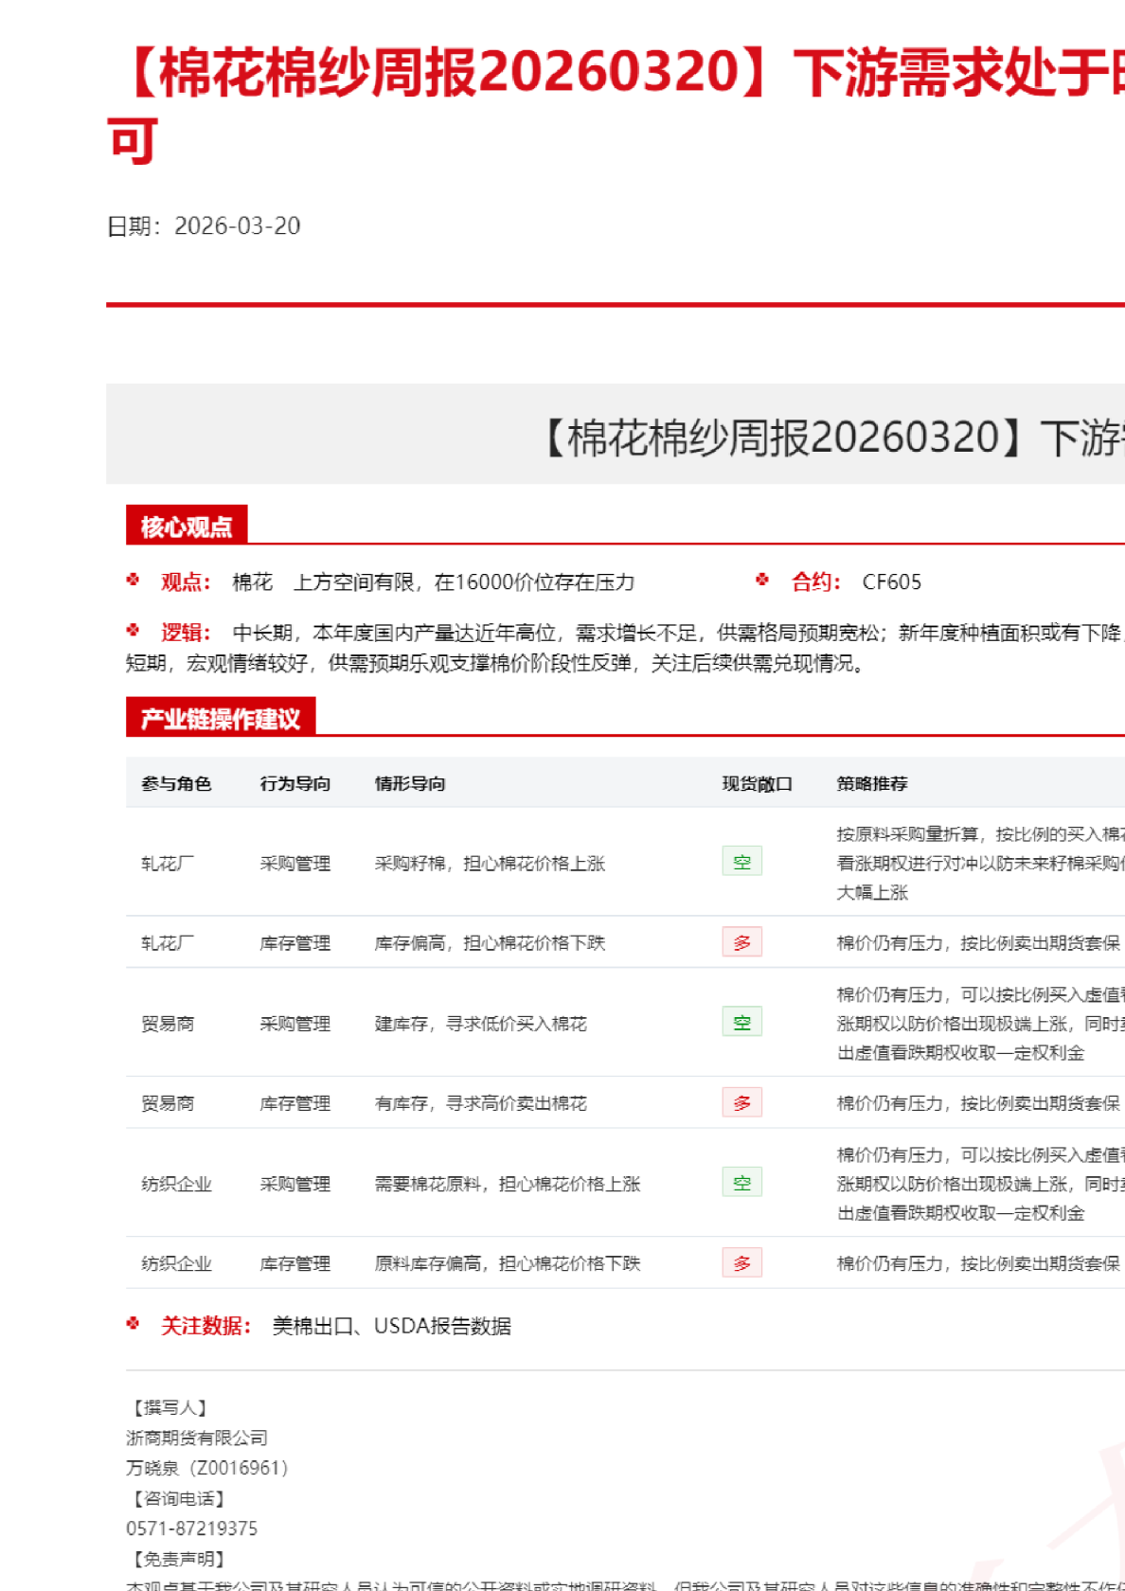Click red 多 badge in 库存偏高，担心棉花价格下跌 row

click(742, 942)
